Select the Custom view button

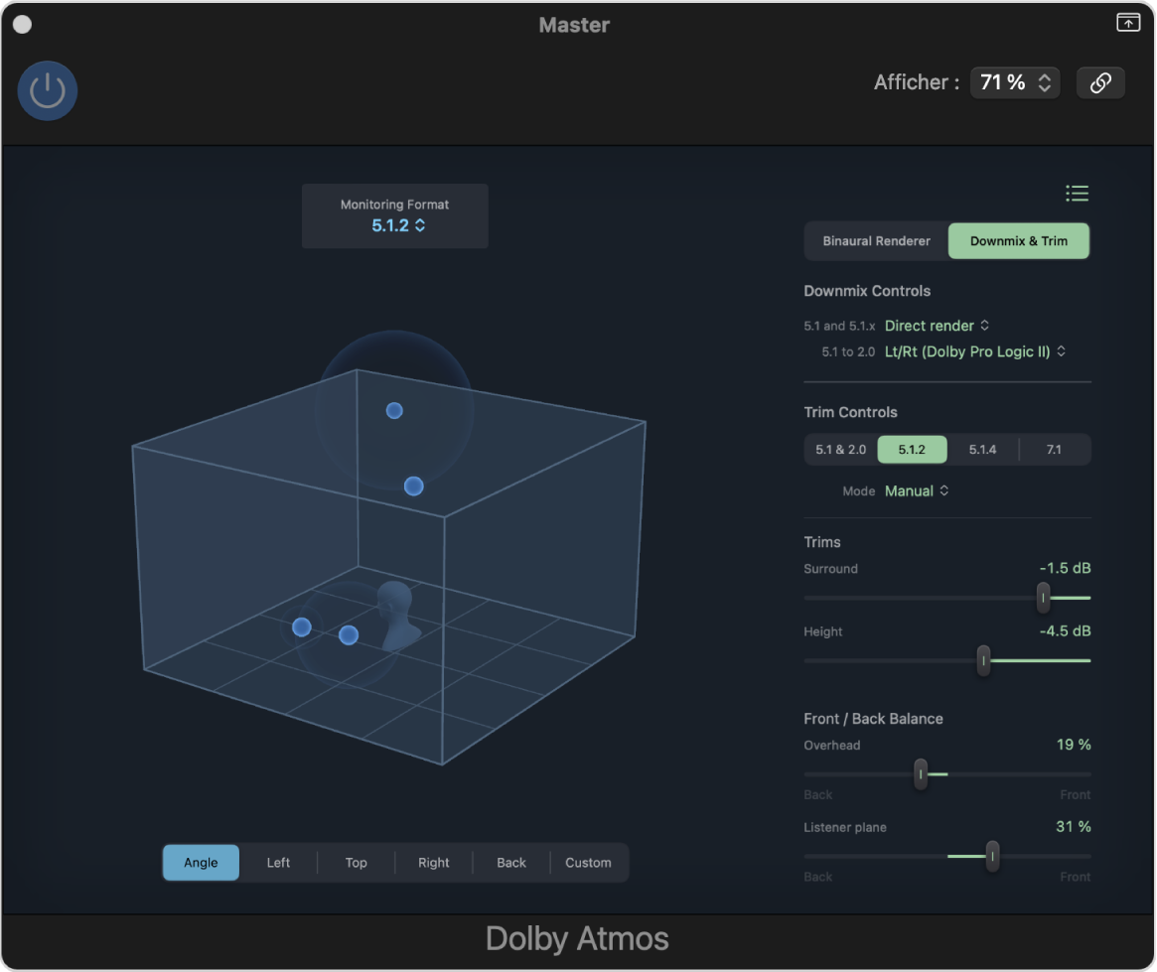point(588,862)
